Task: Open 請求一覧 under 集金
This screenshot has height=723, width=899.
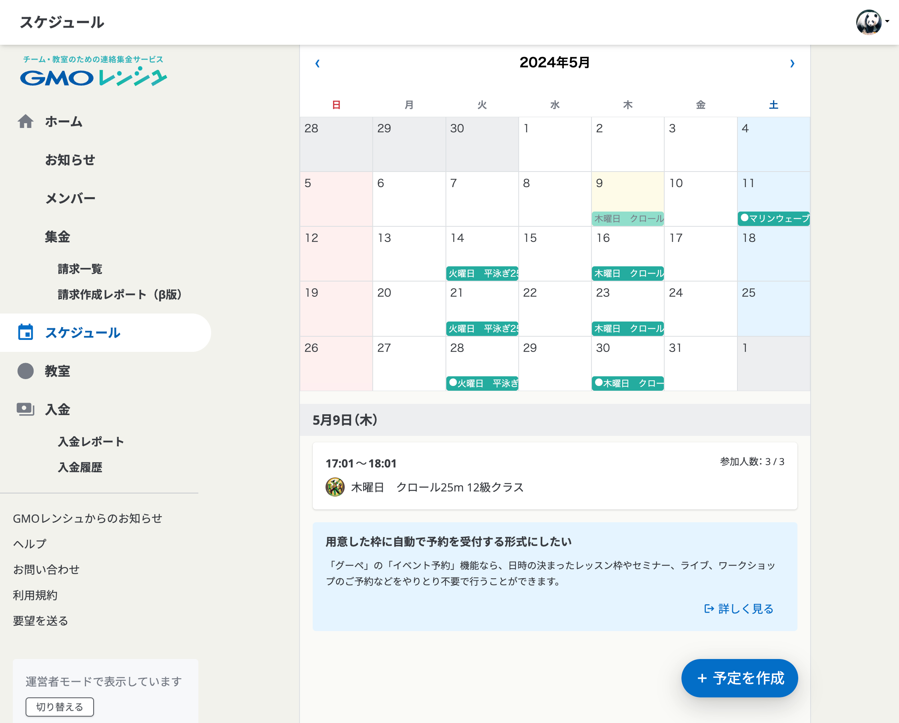Action: 80,269
